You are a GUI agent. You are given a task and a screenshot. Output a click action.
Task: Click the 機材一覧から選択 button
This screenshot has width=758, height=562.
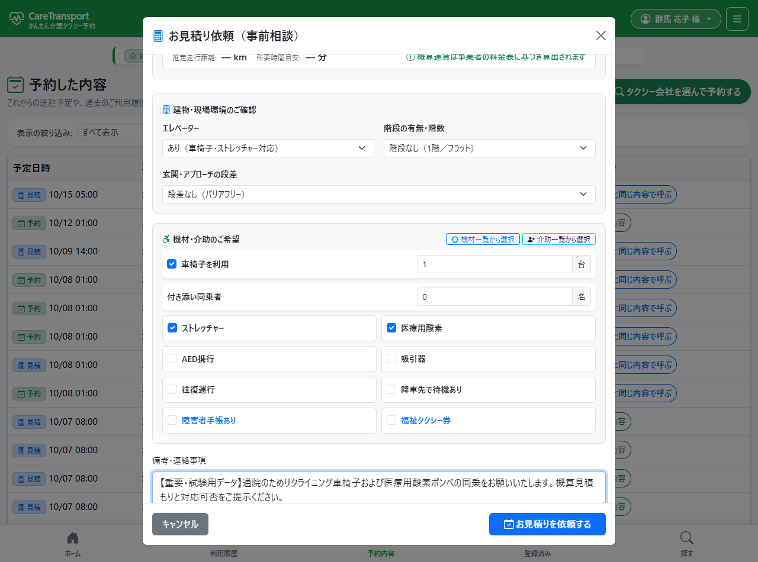click(483, 239)
